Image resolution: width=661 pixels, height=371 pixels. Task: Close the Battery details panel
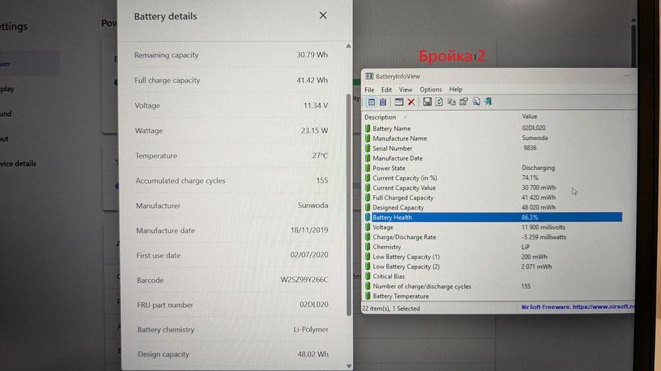pos(323,16)
